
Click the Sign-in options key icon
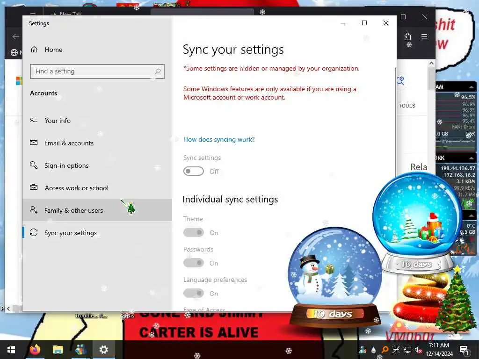click(34, 165)
